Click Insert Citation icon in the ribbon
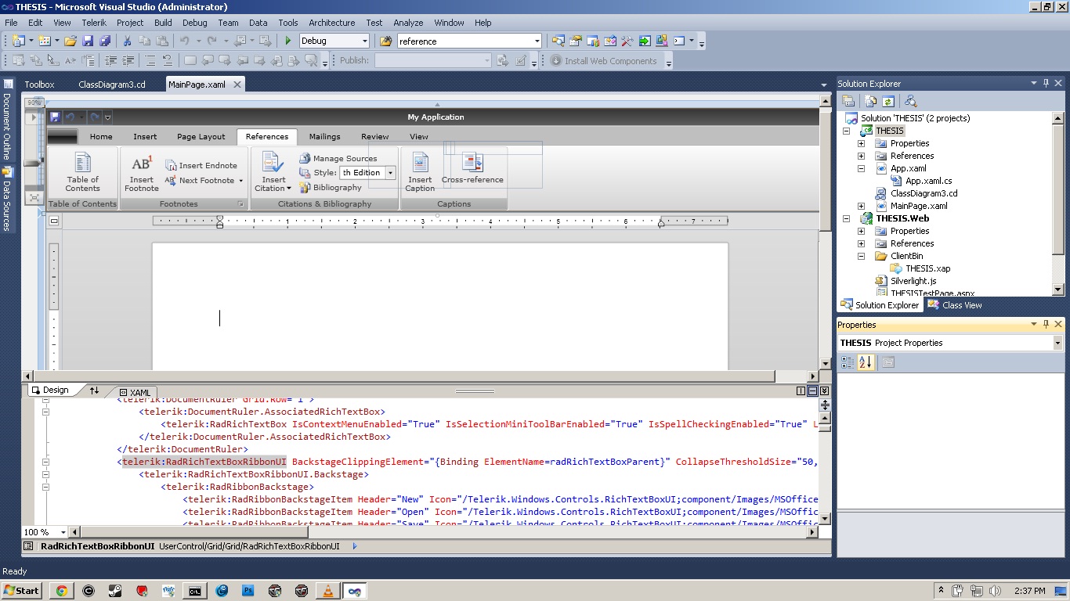This screenshot has height=601, width=1070. (273, 164)
